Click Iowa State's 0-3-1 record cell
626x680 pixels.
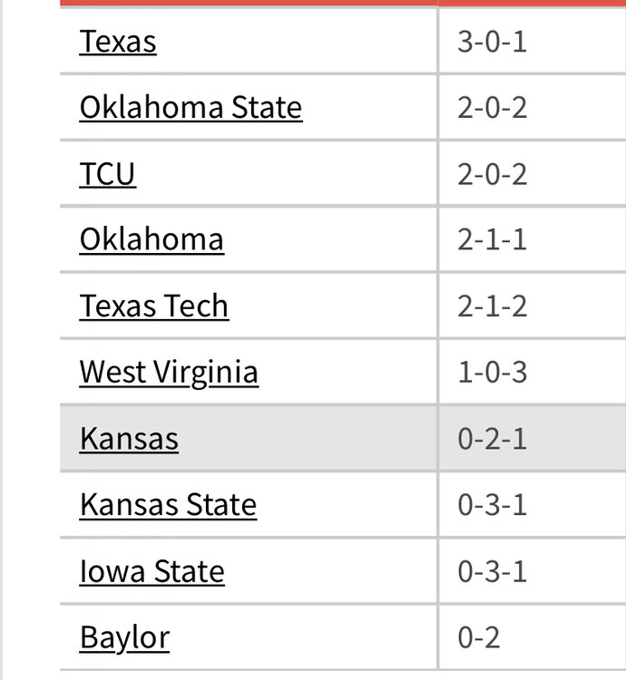pyautogui.click(x=492, y=572)
